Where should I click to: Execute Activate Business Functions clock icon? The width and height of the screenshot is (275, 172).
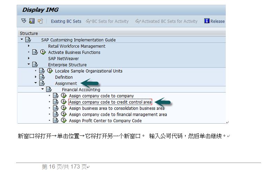43,52
